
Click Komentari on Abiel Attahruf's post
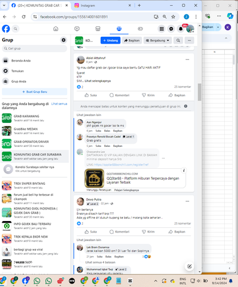[x=120, y=95]
